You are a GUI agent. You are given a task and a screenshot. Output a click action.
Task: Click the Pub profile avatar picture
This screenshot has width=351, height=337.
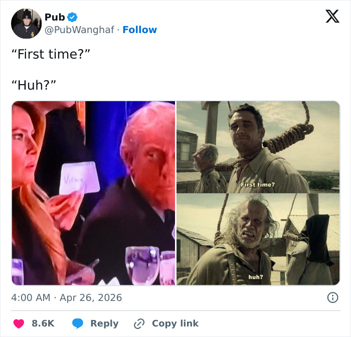click(x=27, y=24)
